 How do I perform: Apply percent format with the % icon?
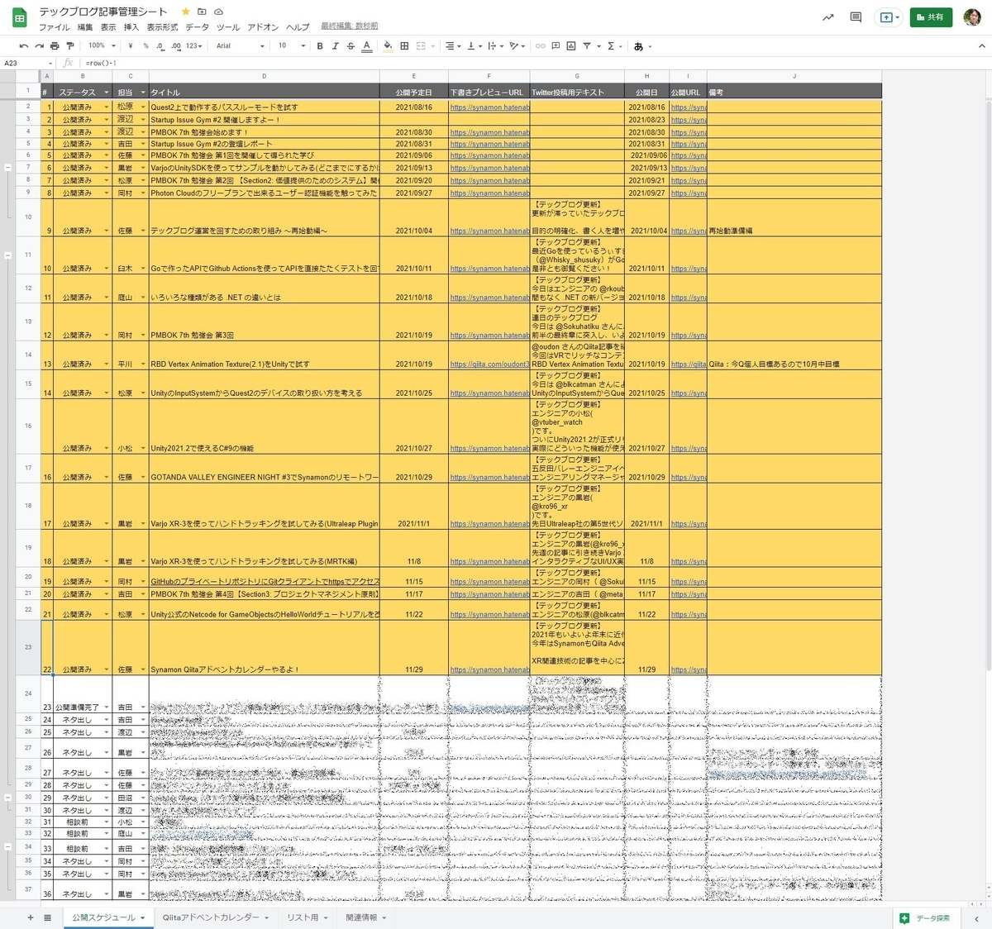(145, 46)
